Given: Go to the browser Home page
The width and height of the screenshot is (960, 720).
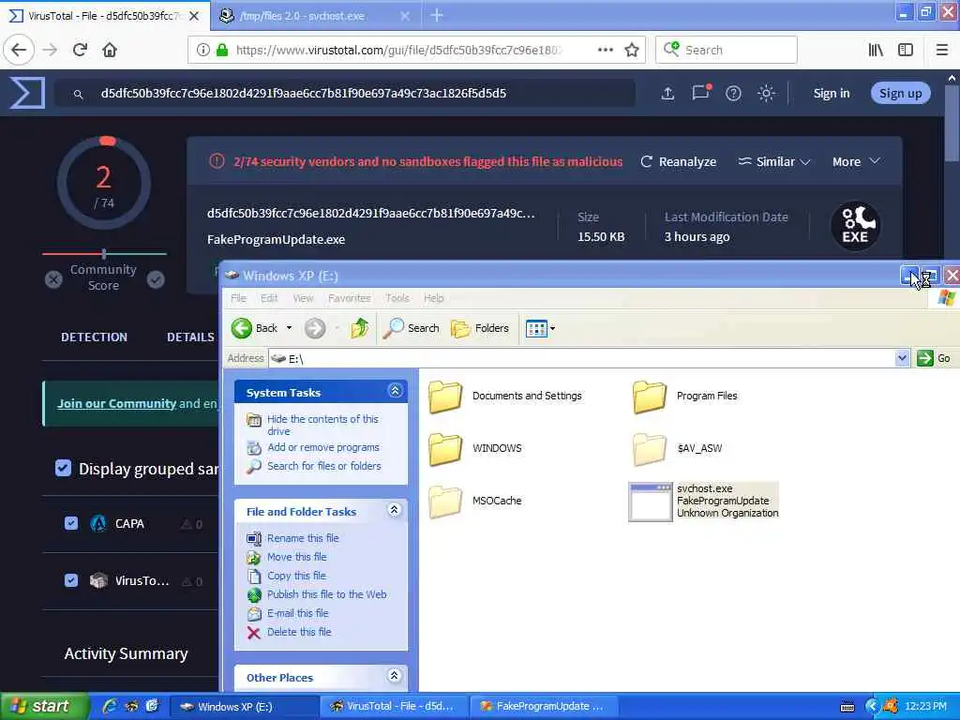Looking at the screenshot, I should point(110,50).
